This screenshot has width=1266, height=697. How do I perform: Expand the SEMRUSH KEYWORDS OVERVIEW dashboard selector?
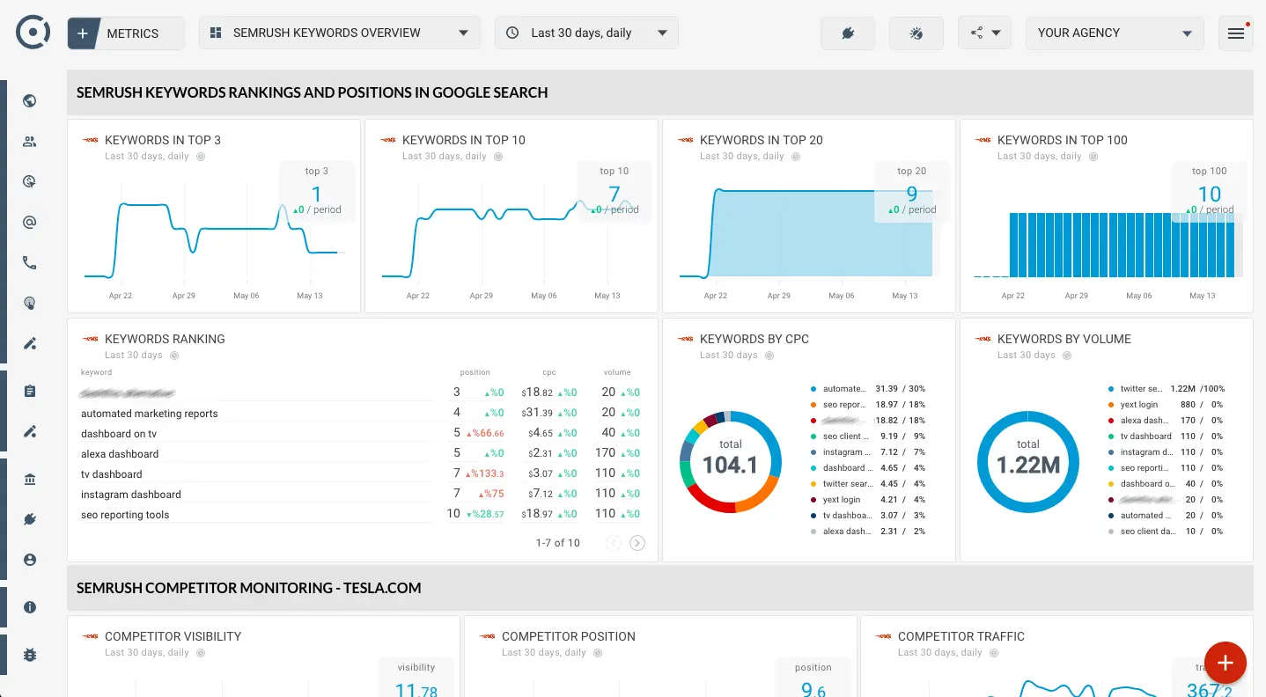[339, 33]
